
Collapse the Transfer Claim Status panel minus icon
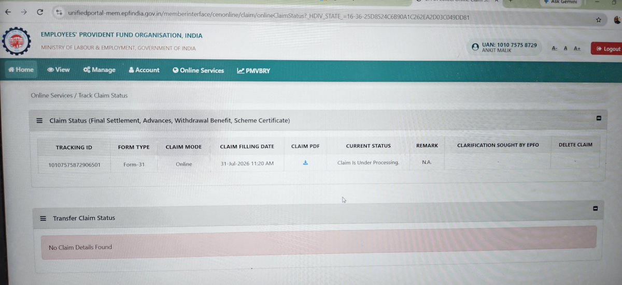tap(595, 208)
